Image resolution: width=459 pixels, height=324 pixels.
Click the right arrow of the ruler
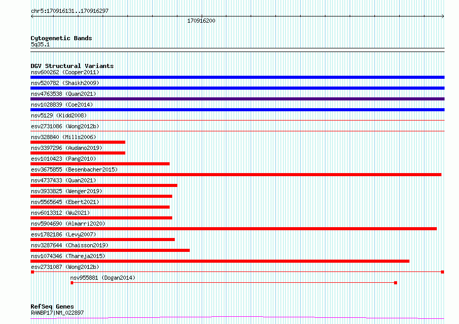click(x=443, y=16)
